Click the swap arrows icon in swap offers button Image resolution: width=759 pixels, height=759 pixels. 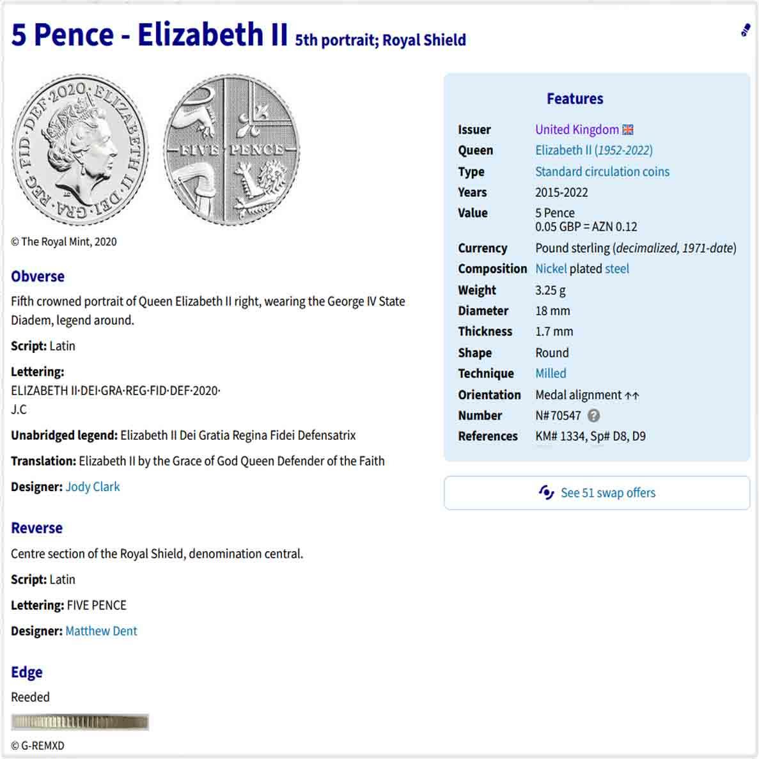546,493
